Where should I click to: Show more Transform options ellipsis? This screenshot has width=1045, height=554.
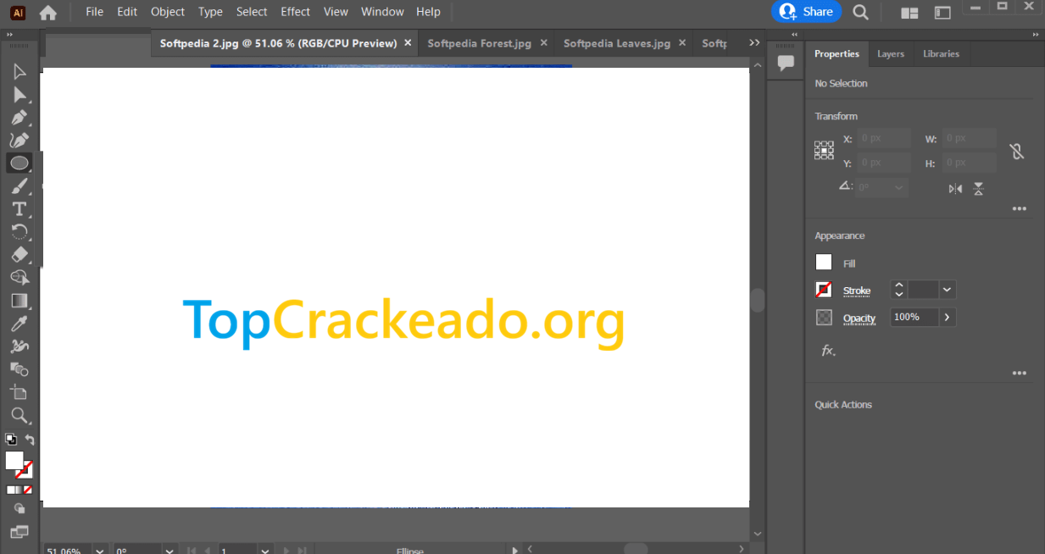tap(1020, 208)
